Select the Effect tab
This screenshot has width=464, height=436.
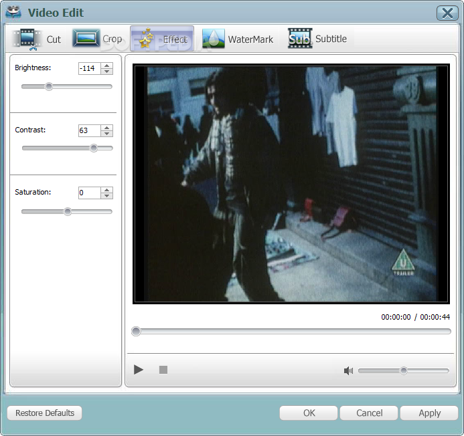tap(162, 39)
